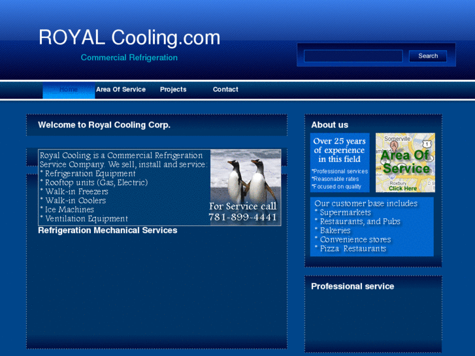Viewport: 475px width, 356px height.
Task: Click the Over 25 years of experience banner
Action: [340, 150]
